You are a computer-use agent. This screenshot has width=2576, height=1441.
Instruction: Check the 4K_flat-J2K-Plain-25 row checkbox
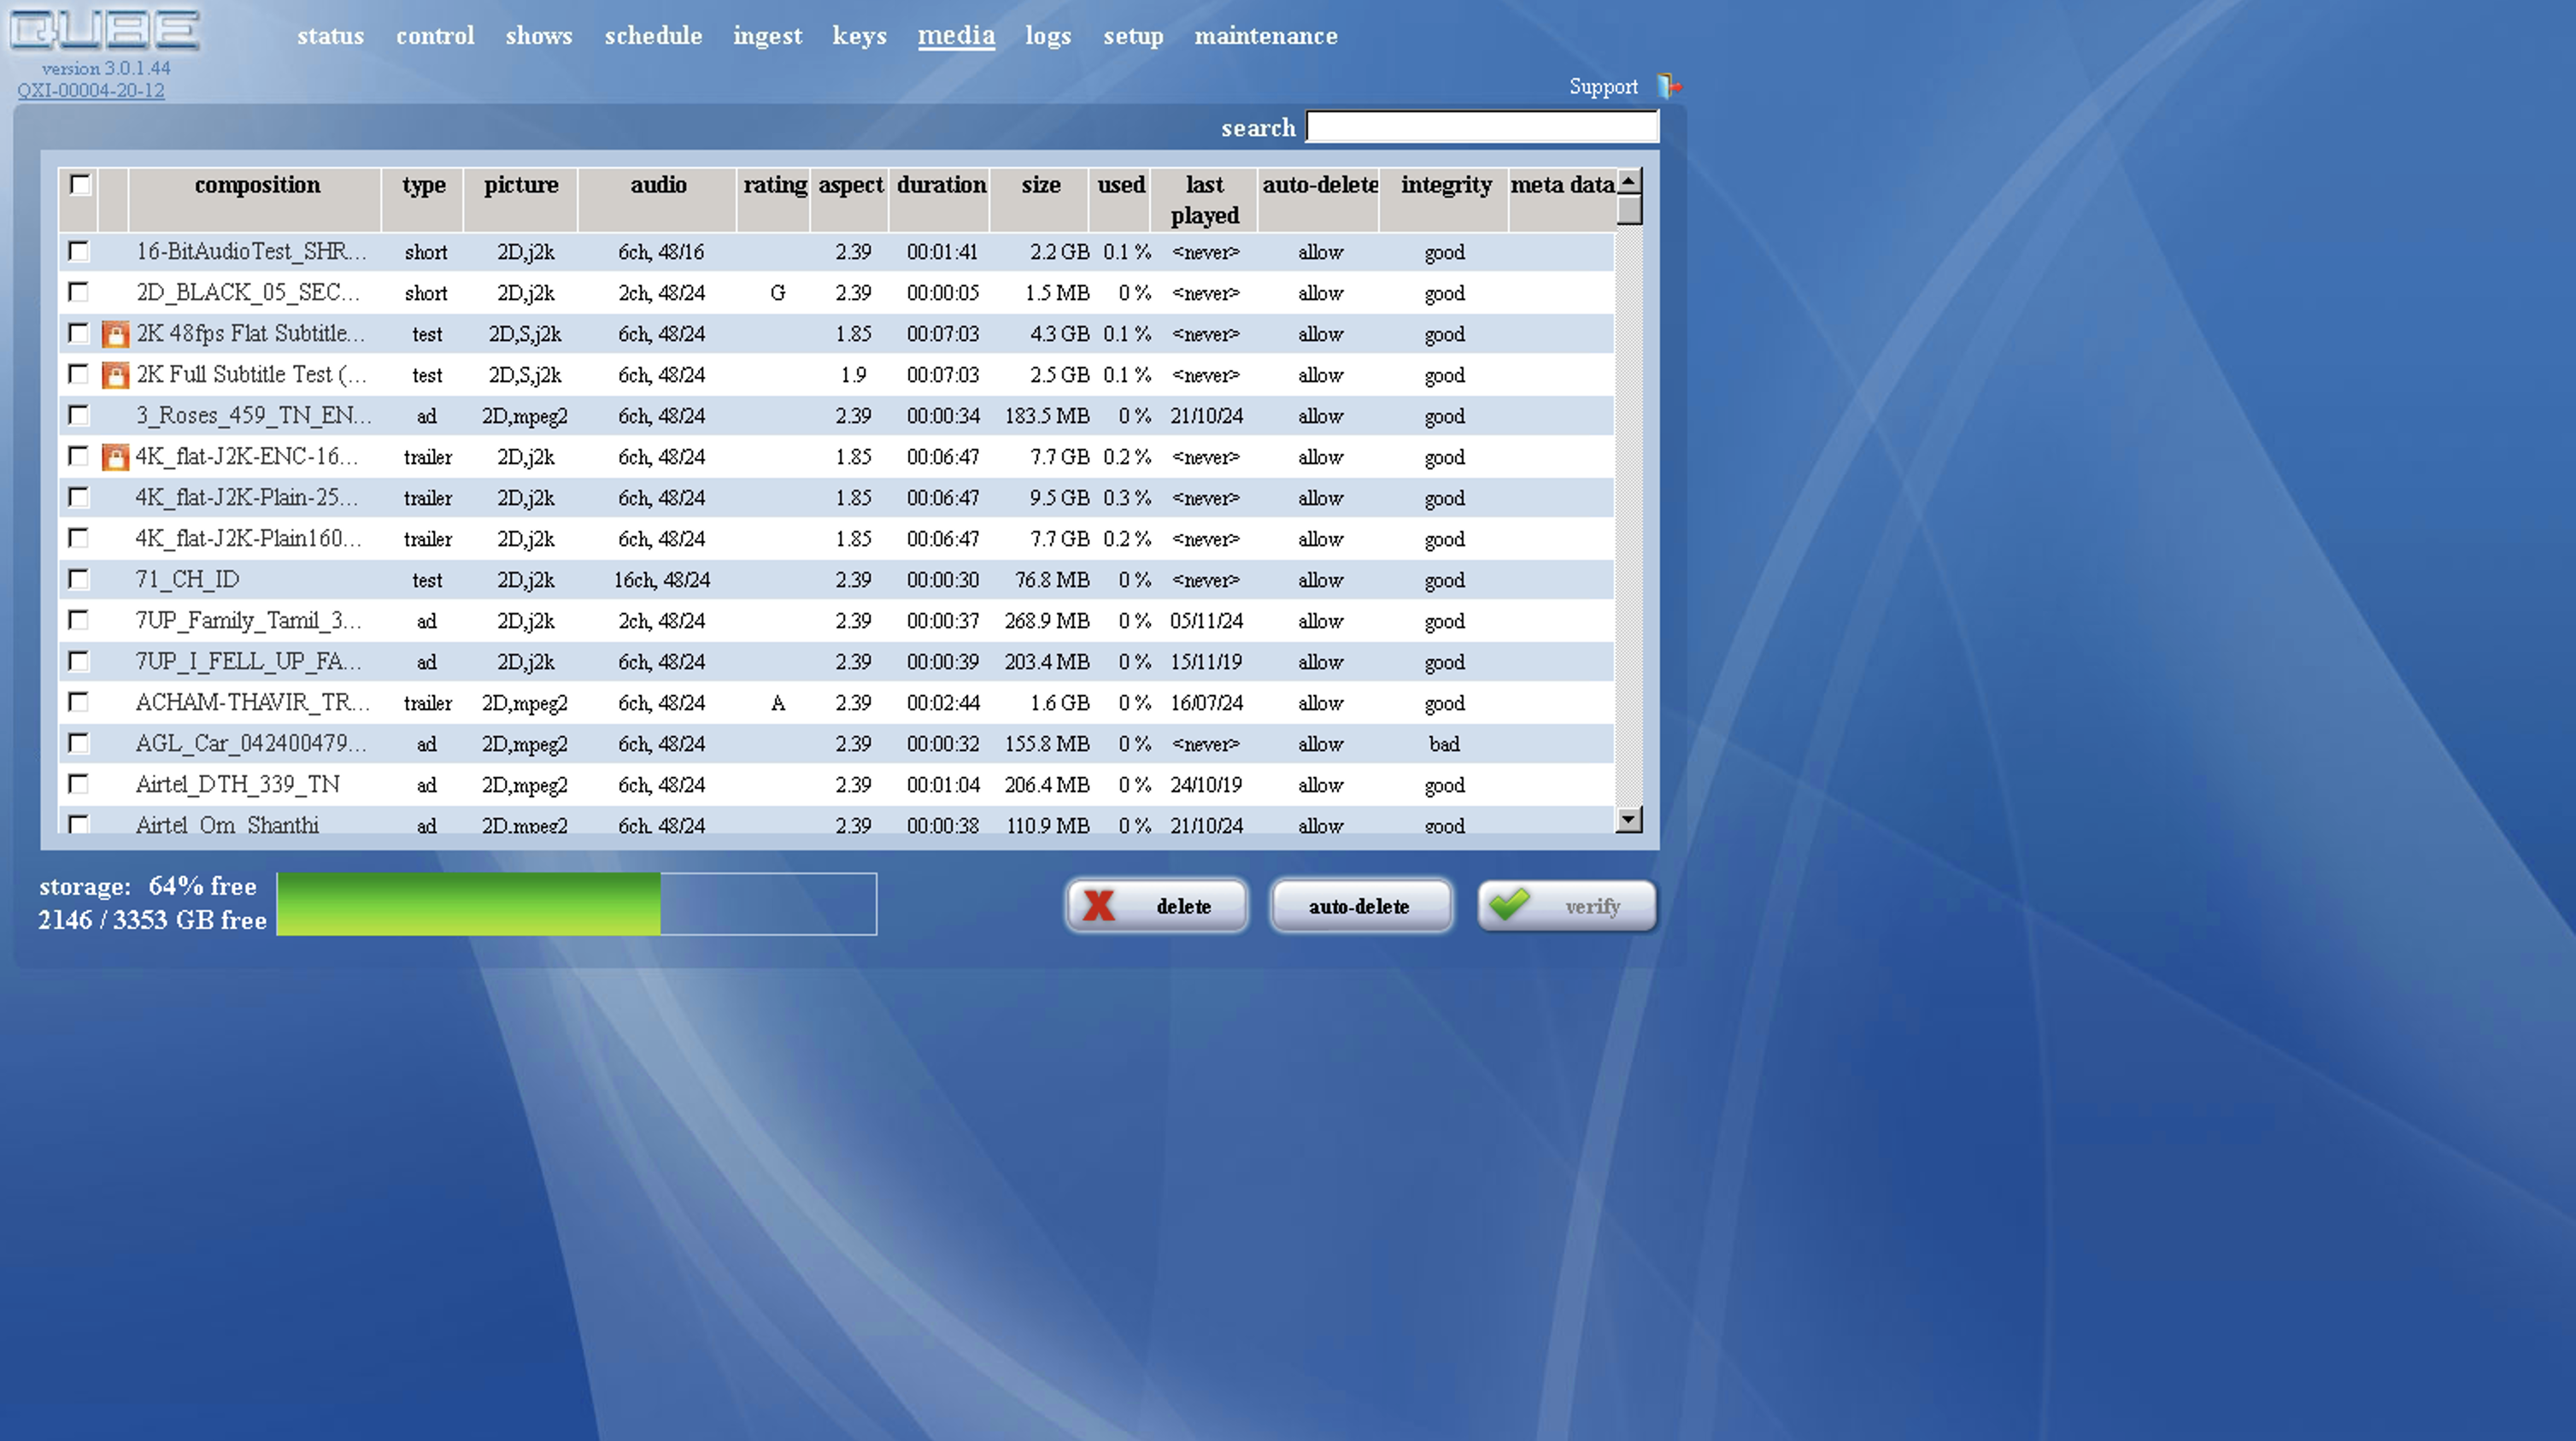[x=78, y=497]
